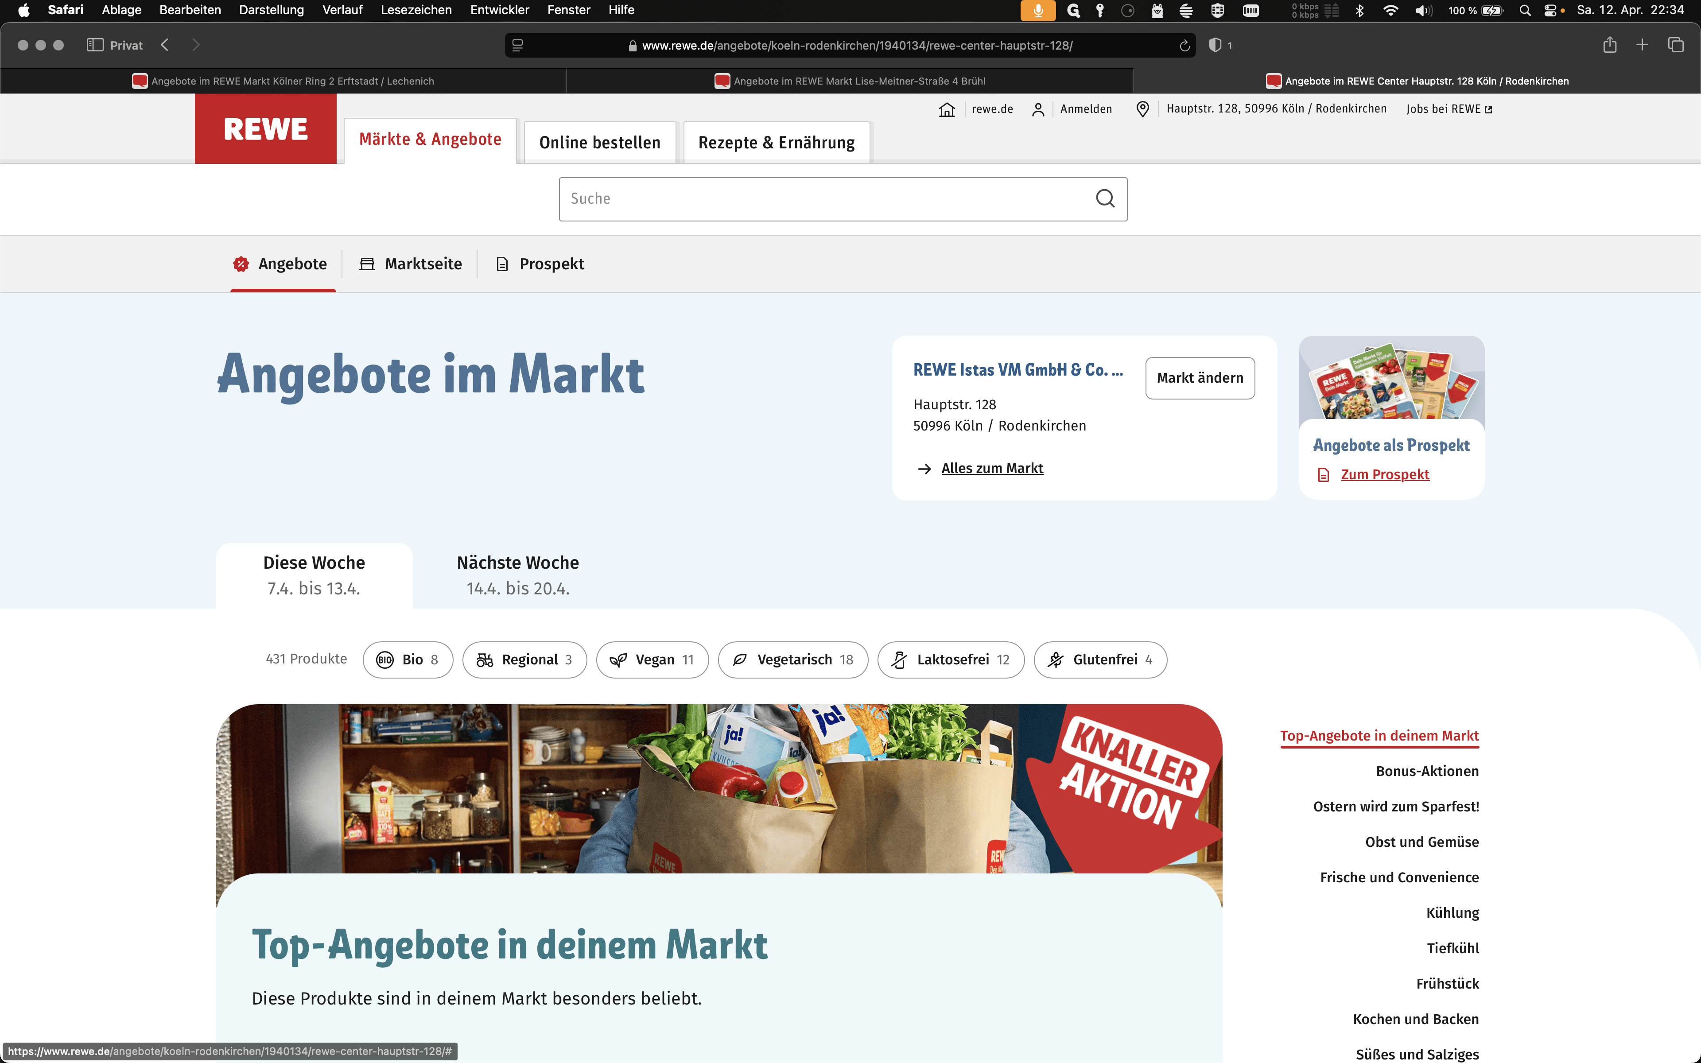
Task: Select the Prospekt sub-navigation tab
Action: (x=540, y=264)
